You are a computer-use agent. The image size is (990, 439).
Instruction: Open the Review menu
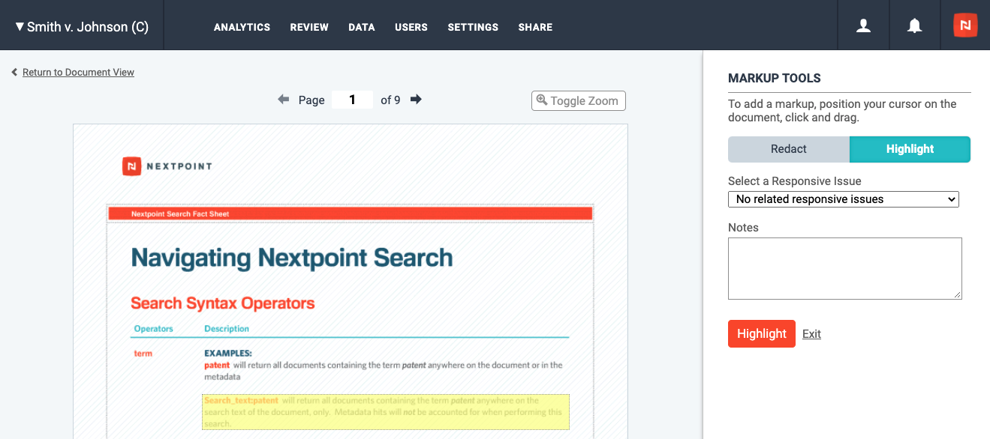pyautogui.click(x=309, y=27)
